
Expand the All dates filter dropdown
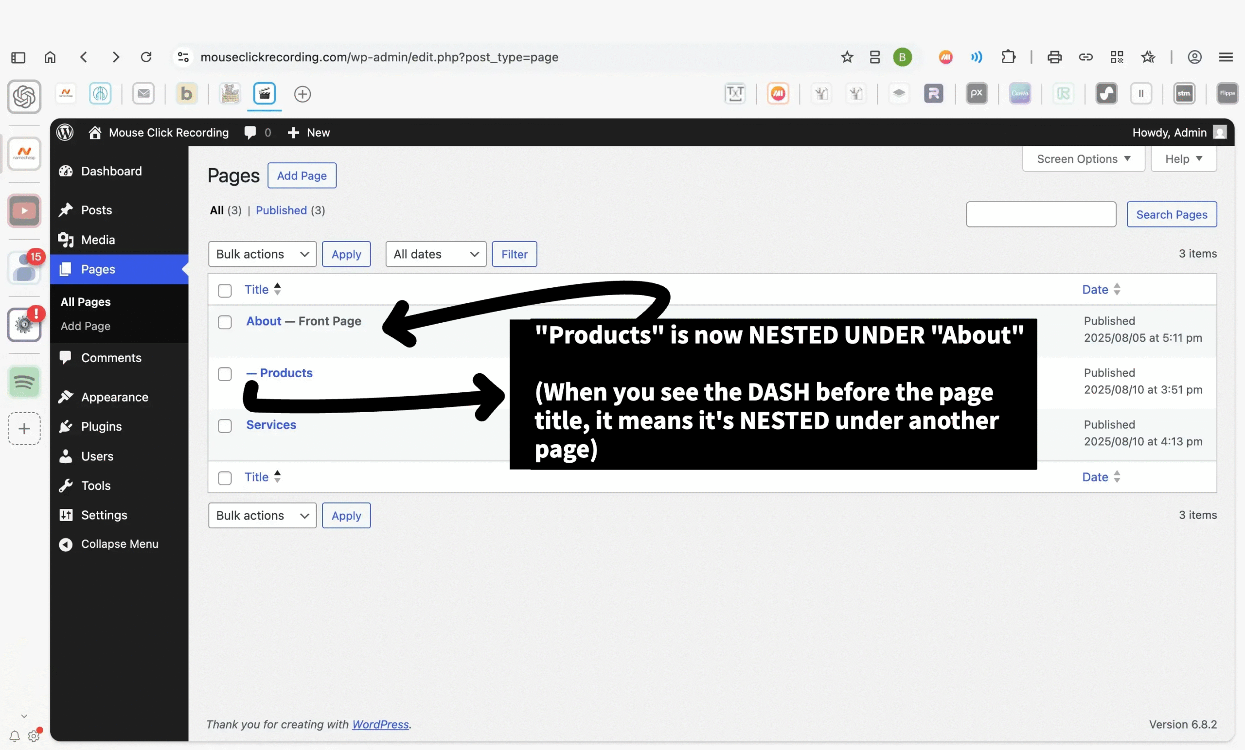pyautogui.click(x=435, y=254)
